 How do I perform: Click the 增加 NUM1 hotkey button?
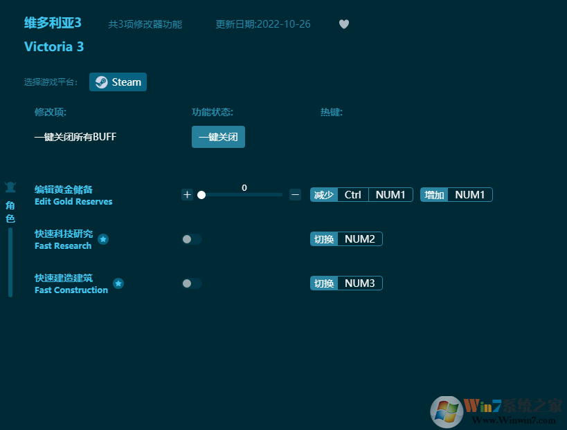(456, 194)
